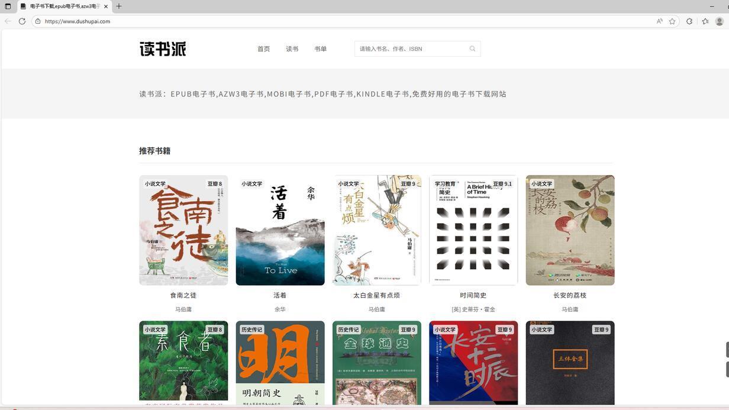Click the 豆瓣9.1 rating badge on 时间简史
The width and height of the screenshot is (729, 410).
coord(502,183)
